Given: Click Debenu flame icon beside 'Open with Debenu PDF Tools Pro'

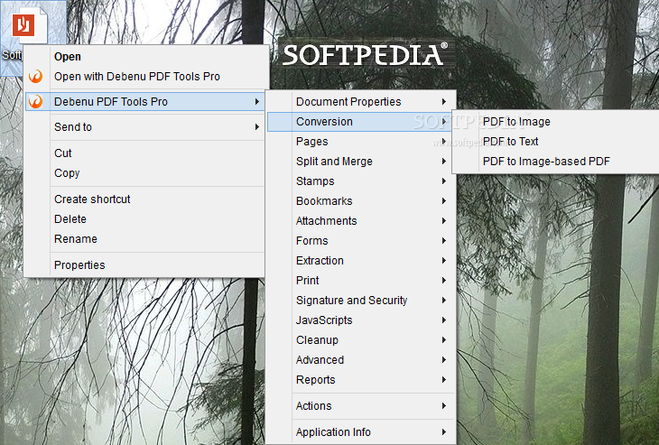Looking at the screenshot, I should (36, 77).
